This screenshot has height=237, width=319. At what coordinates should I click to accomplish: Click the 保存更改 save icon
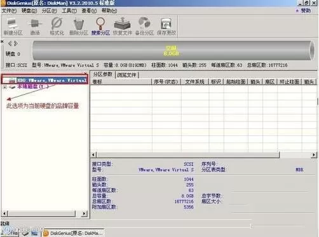166,27
